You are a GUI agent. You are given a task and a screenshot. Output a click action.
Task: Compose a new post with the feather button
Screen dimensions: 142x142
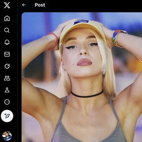click(7, 116)
